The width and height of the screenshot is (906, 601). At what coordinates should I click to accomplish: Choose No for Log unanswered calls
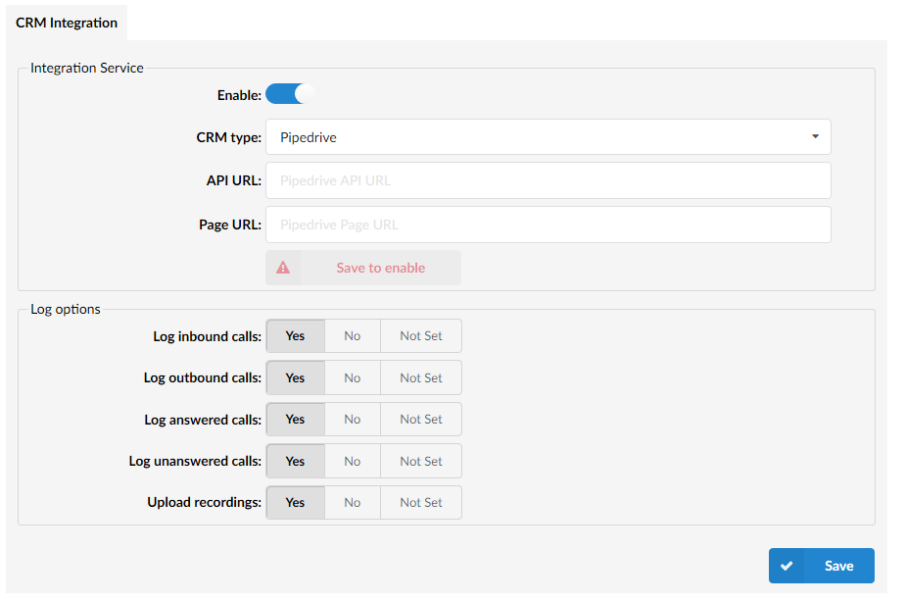[352, 461]
